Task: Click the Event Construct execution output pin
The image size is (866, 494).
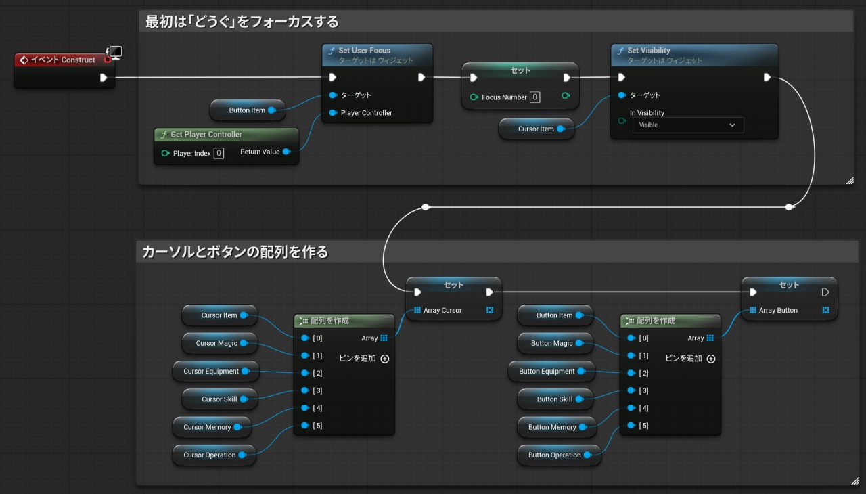Action: (x=104, y=78)
